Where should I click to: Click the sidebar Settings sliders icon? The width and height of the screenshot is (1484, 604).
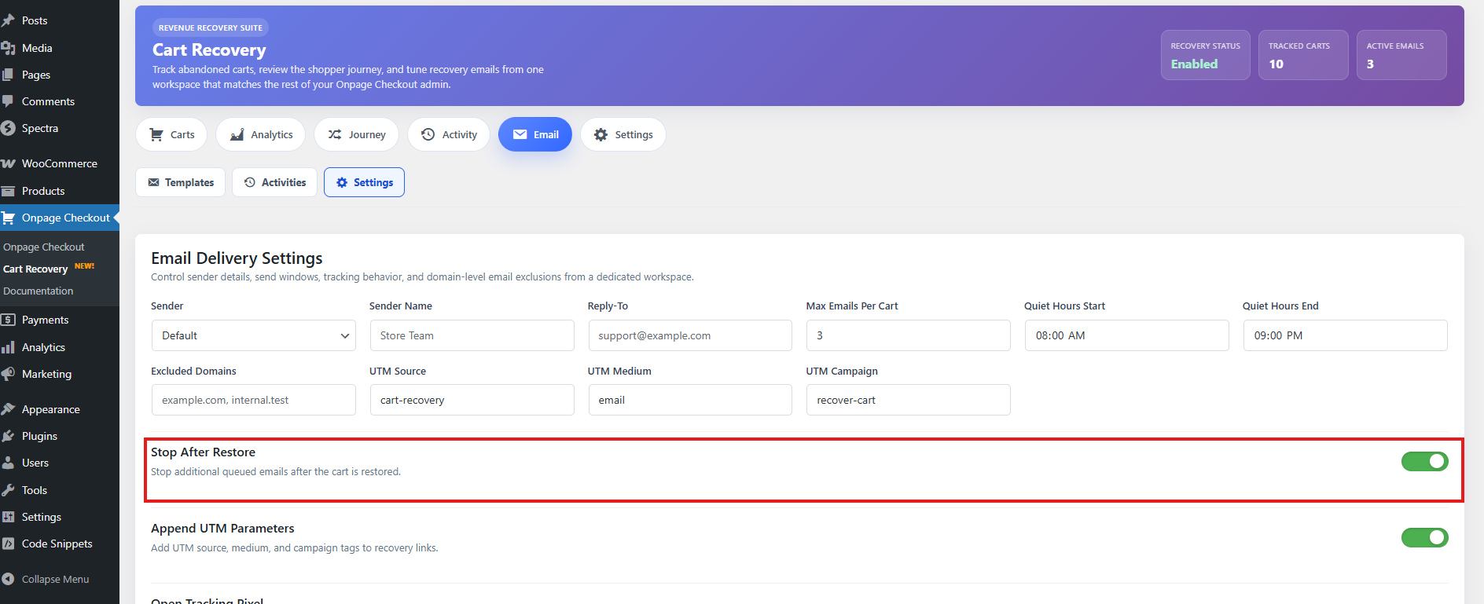(x=8, y=517)
